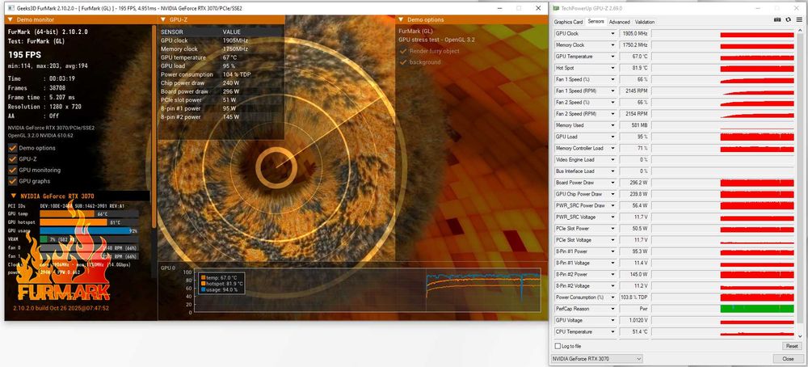808x367 pixels.
Task: Click the GPU-Z screenshot camera icon
Action: 777,20
